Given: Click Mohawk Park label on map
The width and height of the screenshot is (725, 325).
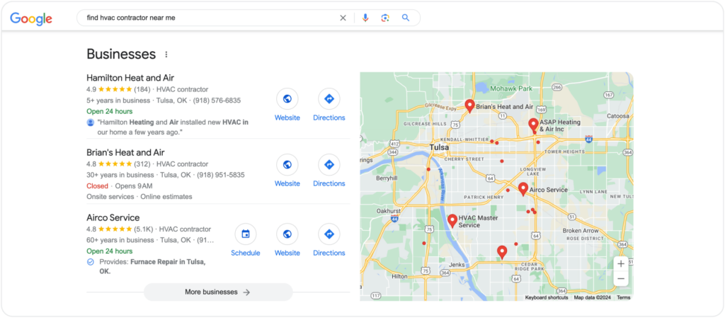Looking at the screenshot, I should click(x=511, y=89).
